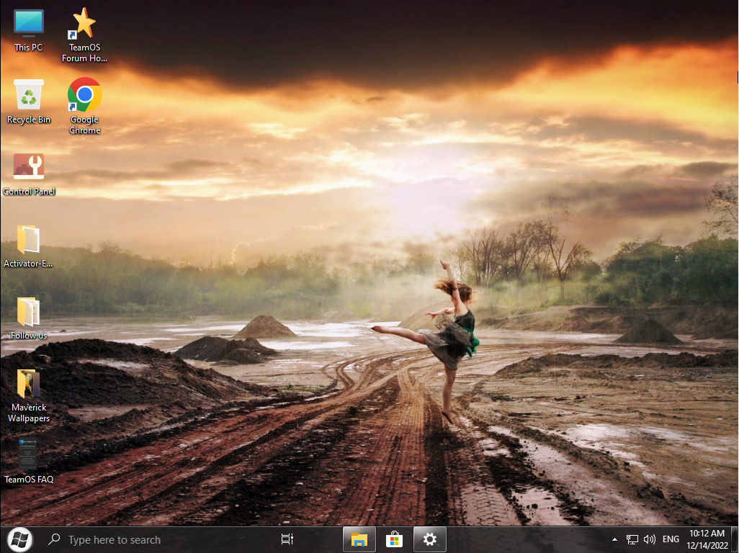
Task: Click the taskbar search magnifier icon
Action: (53, 539)
